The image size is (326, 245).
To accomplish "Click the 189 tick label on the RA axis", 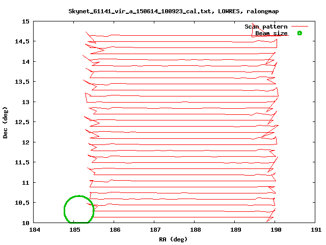I will point(235,230).
